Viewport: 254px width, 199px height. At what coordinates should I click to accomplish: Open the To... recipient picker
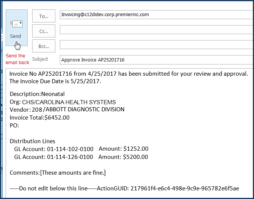pyautogui.click(x=44, y=16)
